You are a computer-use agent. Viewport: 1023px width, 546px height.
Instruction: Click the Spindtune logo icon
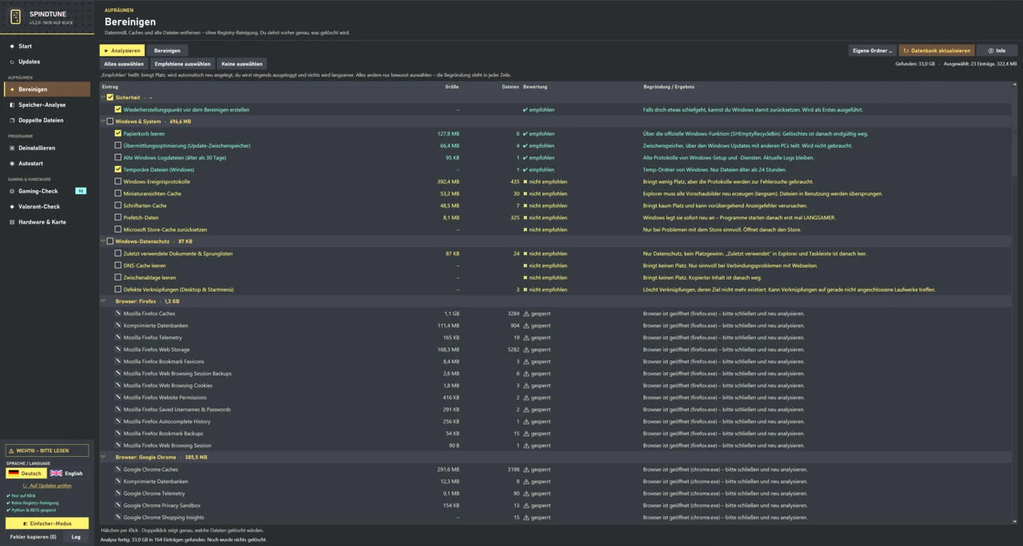point(15,17)
